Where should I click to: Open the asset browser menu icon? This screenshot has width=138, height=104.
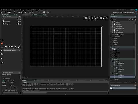coord(135,19)
